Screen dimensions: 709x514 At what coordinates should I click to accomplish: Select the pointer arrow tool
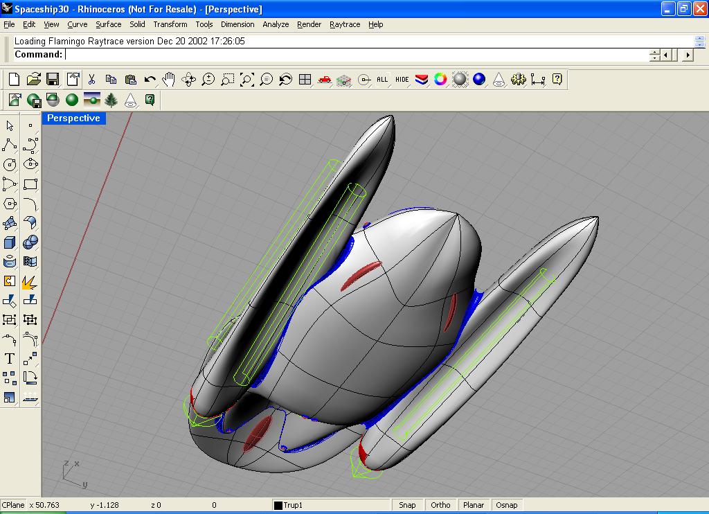pos(10,125)
